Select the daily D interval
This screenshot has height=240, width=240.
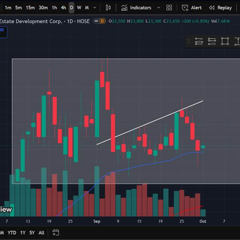[71, 8]
